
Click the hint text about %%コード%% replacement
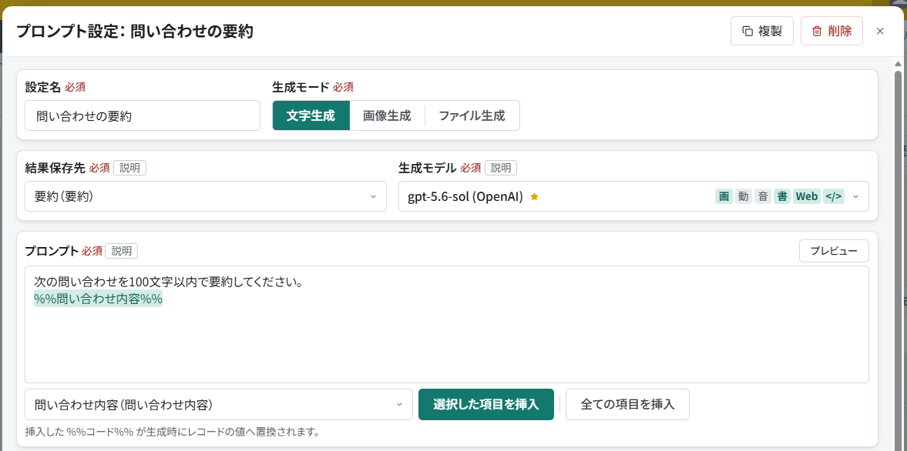pyautogui.click(x=173, y=432)
